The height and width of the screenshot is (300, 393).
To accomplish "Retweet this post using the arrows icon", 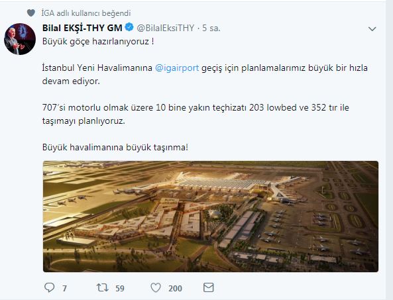I will coord(103,287).
